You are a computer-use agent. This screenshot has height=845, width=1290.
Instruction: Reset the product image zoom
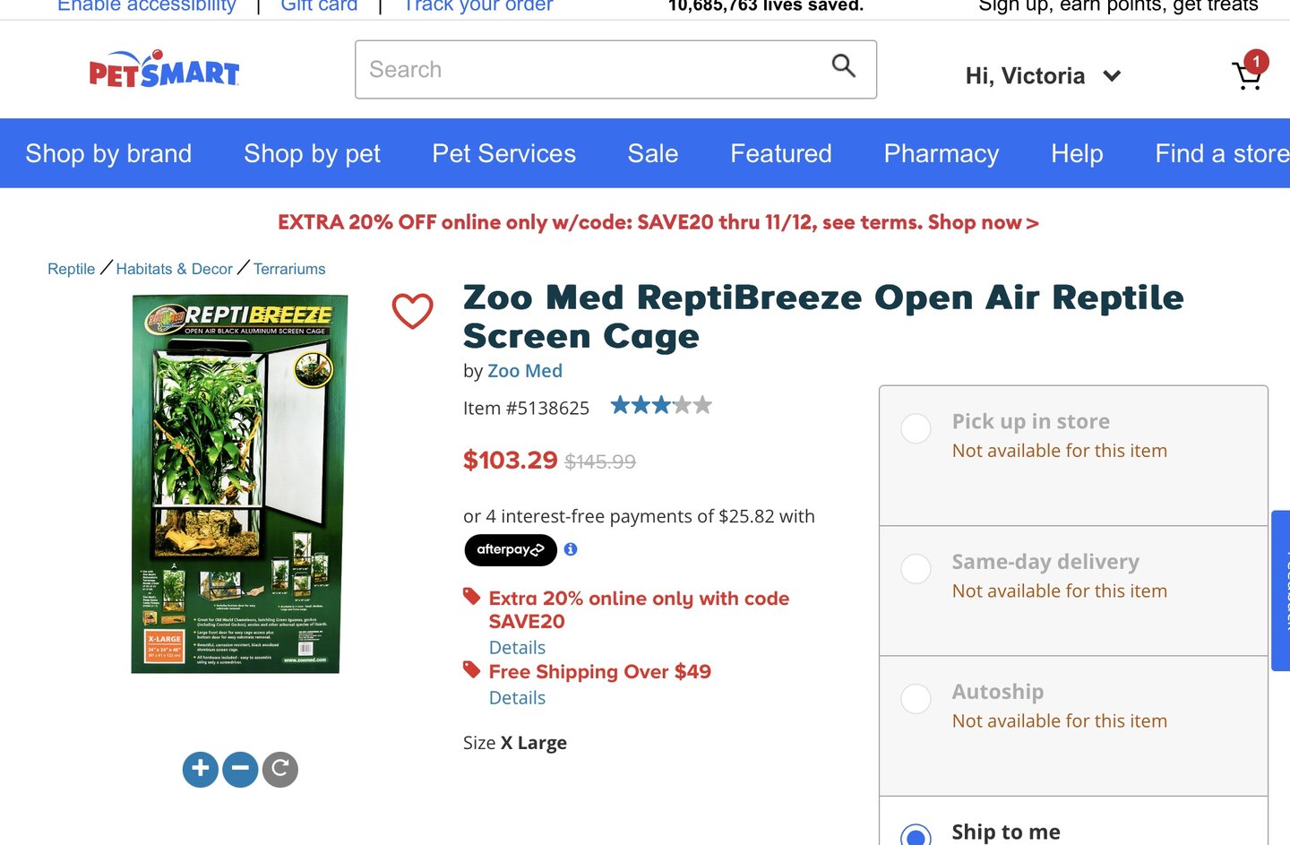280,769
